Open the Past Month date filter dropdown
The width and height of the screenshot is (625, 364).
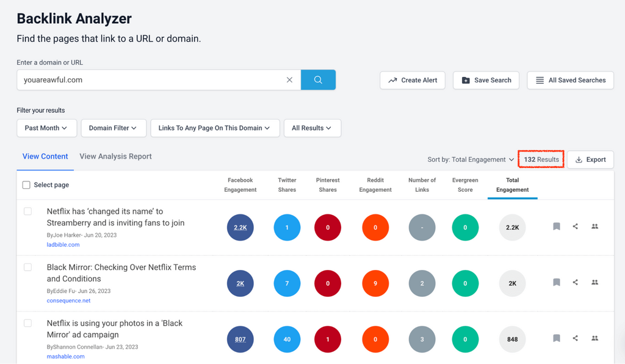point(47,128)
